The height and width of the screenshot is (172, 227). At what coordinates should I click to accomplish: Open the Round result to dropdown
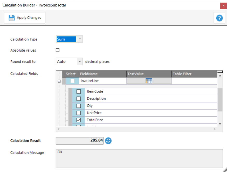[x=80, y=62]
